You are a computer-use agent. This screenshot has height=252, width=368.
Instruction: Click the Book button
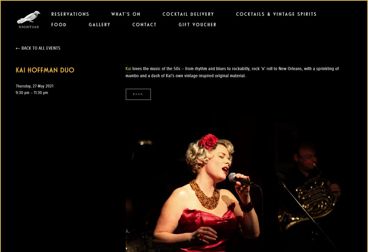point(138,94)
